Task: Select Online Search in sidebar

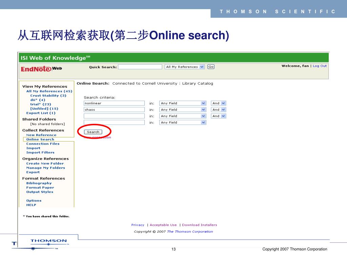Action: pos(40,139)
